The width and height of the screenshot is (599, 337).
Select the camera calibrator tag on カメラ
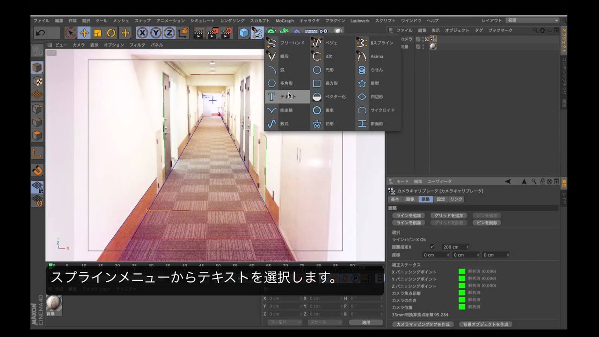pos(433,39)
